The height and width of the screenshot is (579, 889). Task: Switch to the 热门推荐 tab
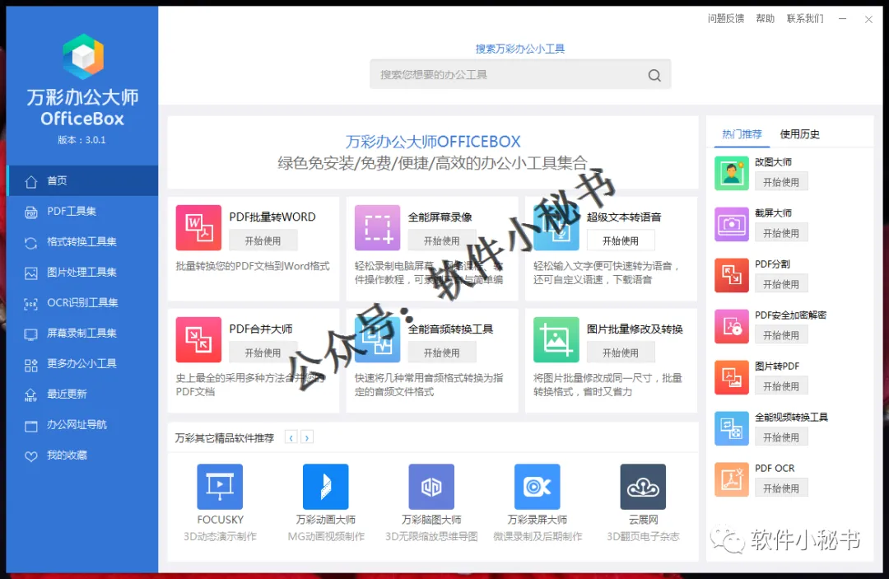click(x=742, y=134)
